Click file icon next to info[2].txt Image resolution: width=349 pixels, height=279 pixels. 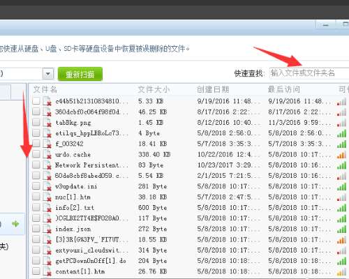click(47, 207)
